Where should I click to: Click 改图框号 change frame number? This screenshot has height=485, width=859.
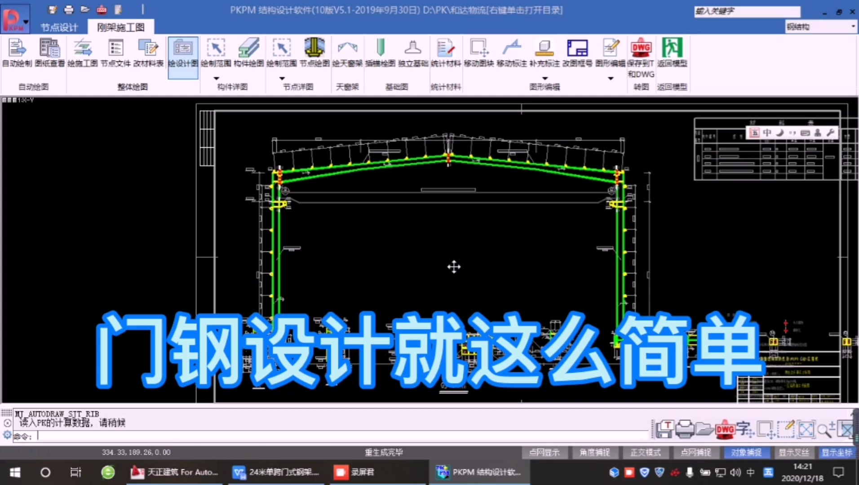coord(577,53)
